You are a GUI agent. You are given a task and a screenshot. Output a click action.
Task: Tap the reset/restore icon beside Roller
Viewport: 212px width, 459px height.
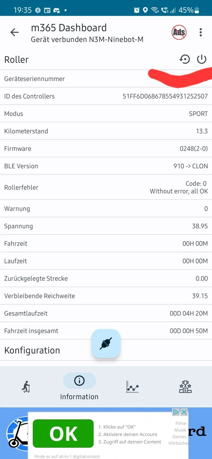click(x=185, y=59)
